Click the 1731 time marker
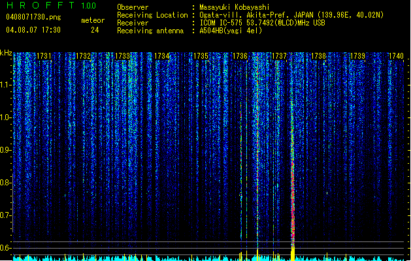 point(44,56)
